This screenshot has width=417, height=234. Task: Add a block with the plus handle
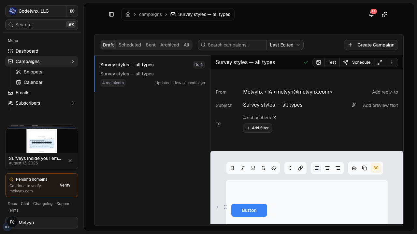click(x=218, y=207)
